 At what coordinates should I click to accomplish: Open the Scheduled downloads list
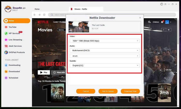click(x=13, y=78)
